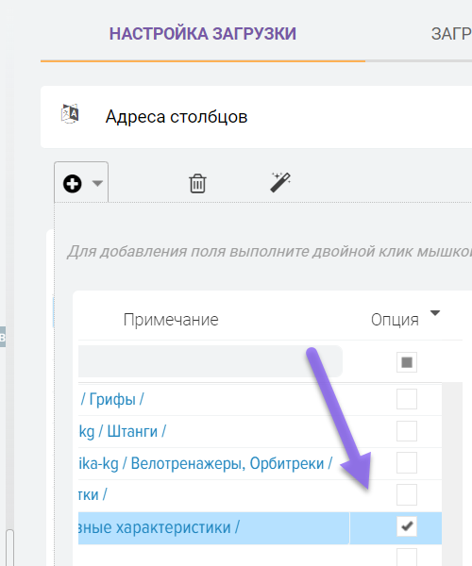Open the dropdown arrow beside plus icon

tap(97, 183)
